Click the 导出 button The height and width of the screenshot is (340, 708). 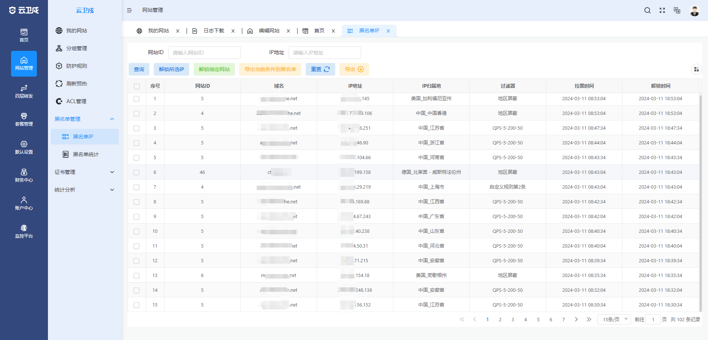tap(354, 69)
